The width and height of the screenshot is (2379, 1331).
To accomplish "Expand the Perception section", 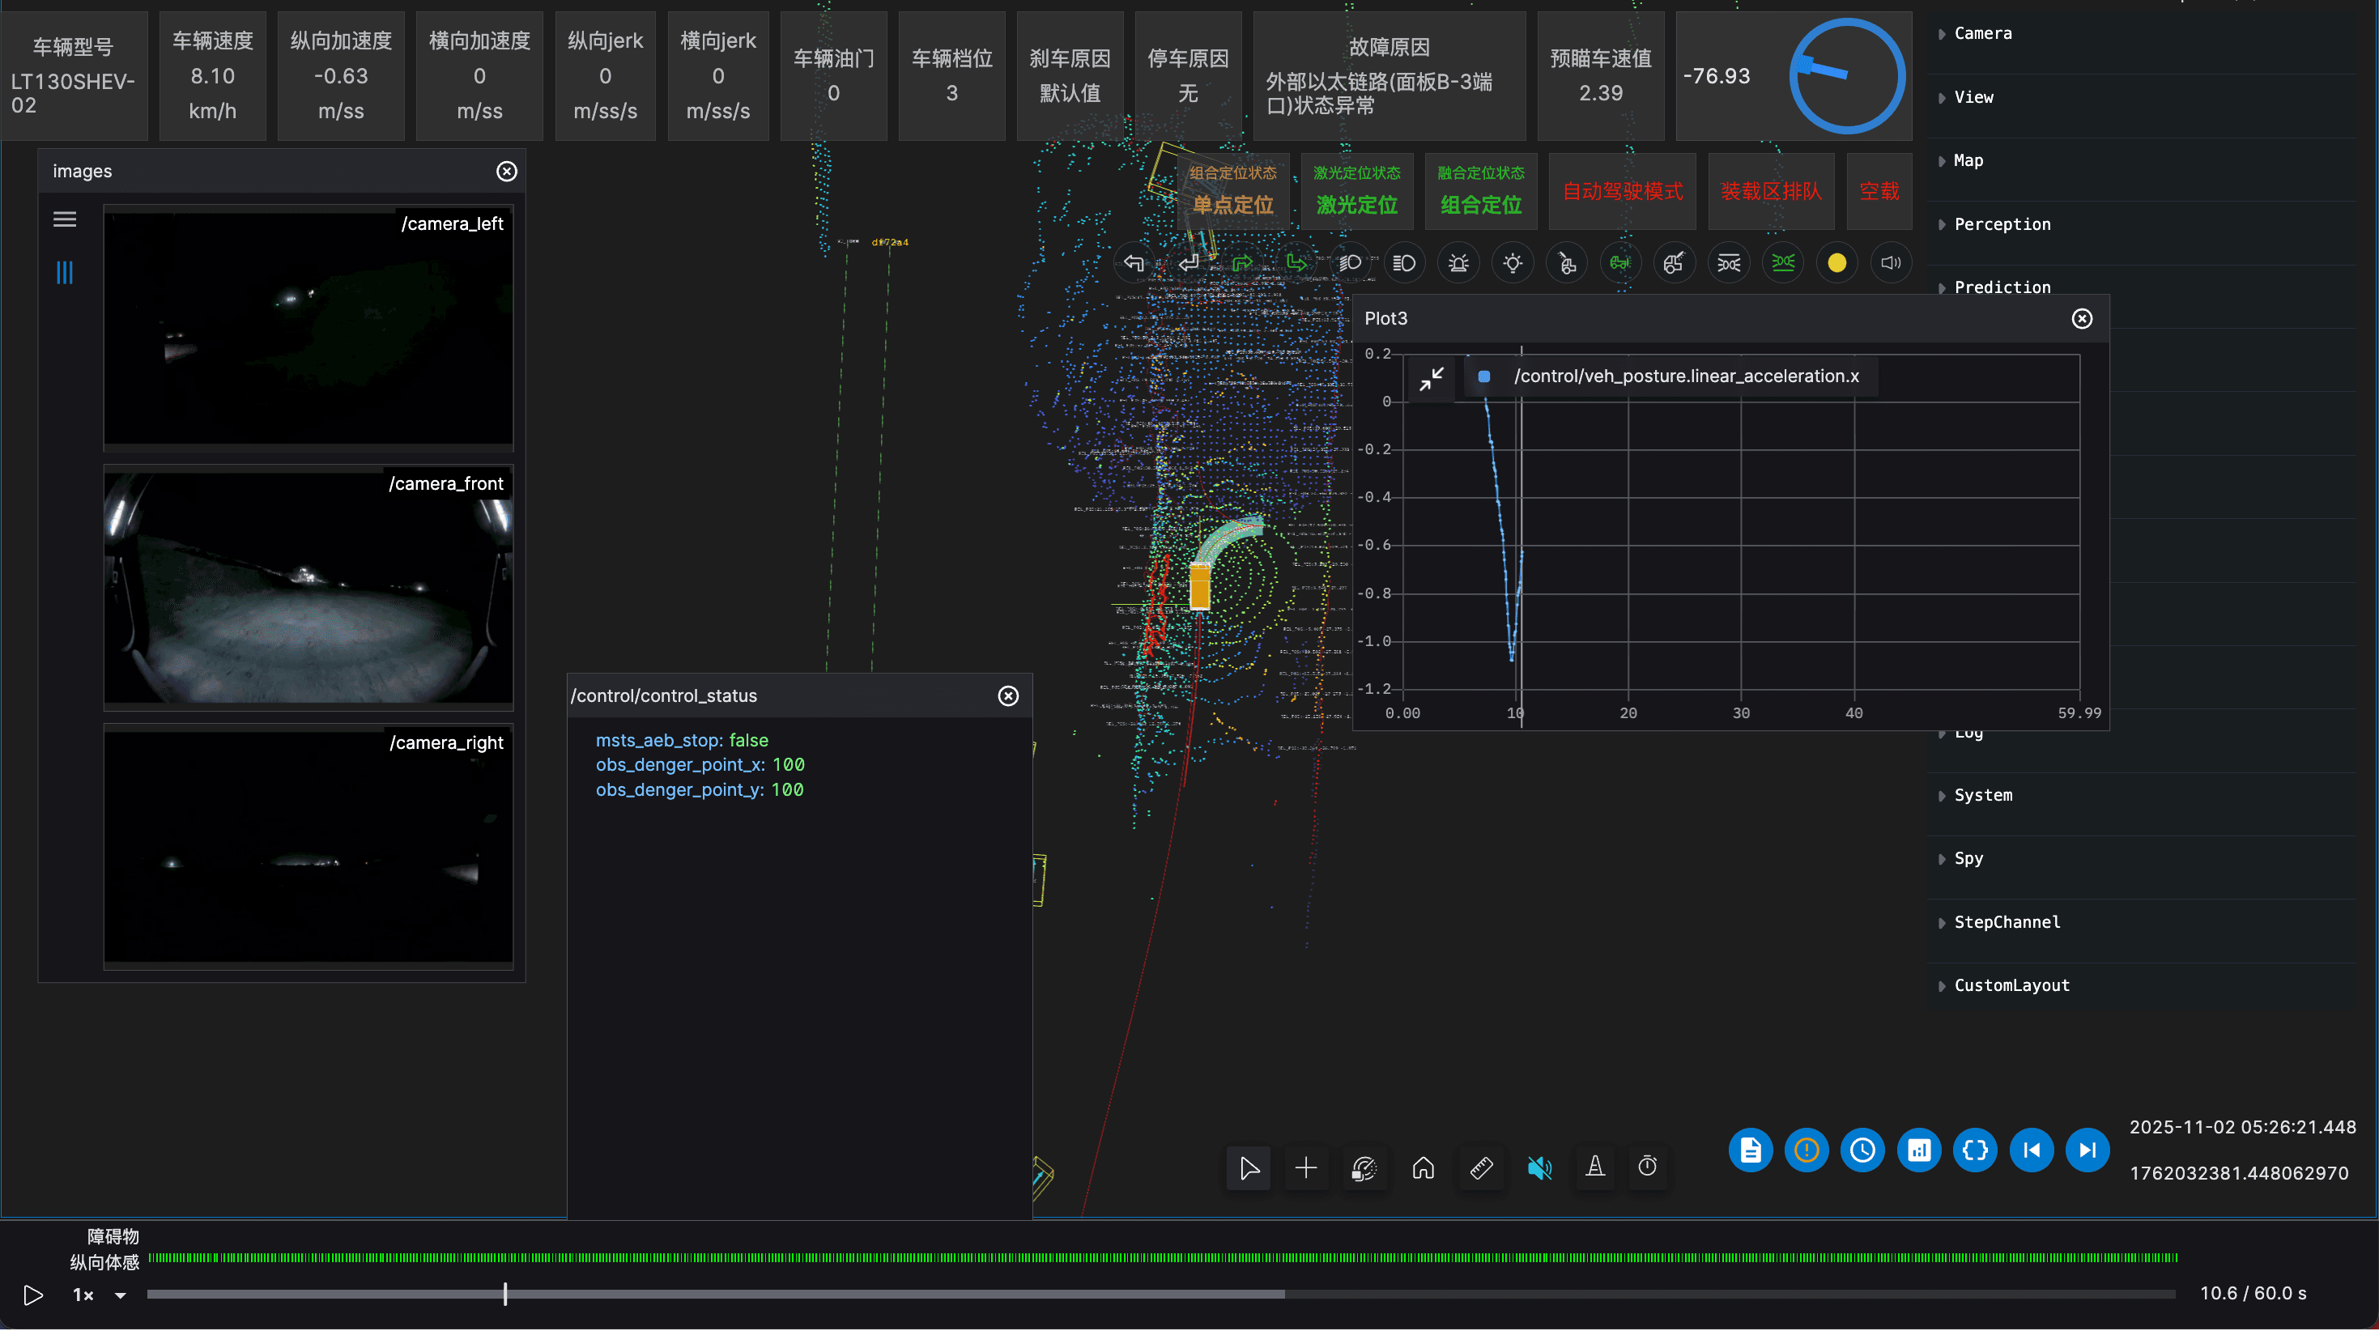I will pyautogui.click(x=2002, y=224).
